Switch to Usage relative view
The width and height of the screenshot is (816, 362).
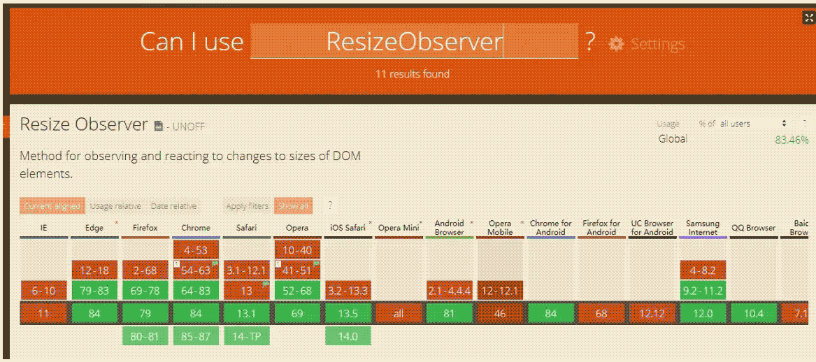pyautogui.click(x=115, y=206)
